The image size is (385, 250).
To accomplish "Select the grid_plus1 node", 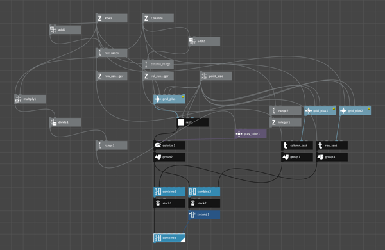I will [320, 111].
